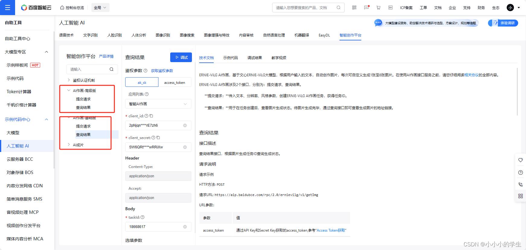This screenshot has width=526, height=250.
Task: Select 提交请求 under AI作画-高级版
Action: (x=83, y=99)
